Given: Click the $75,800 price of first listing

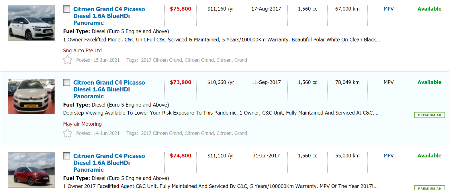Looking at the screenshot, I should click(181, 9).
